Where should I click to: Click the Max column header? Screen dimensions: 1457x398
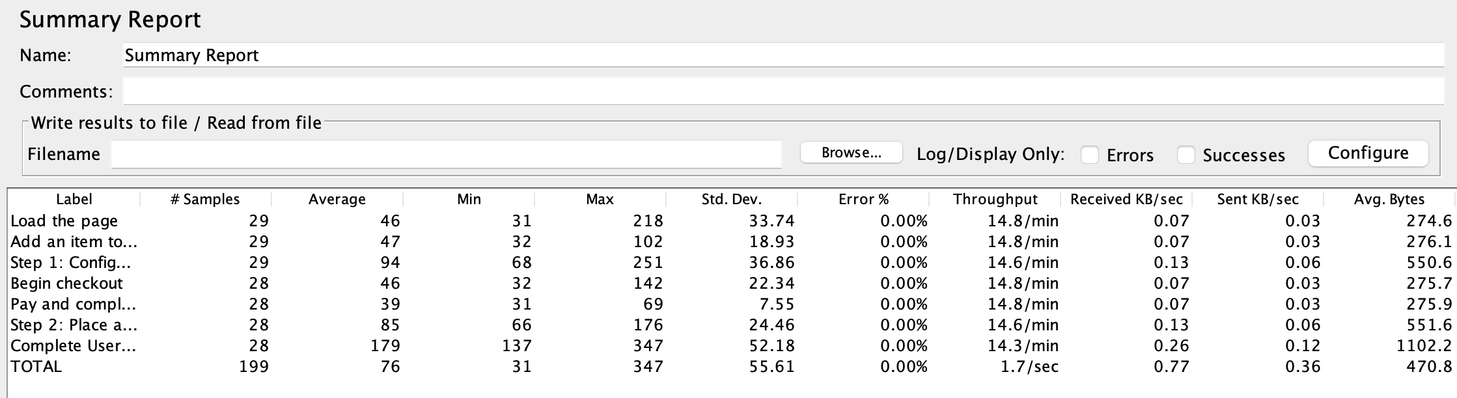click(600, 199)
